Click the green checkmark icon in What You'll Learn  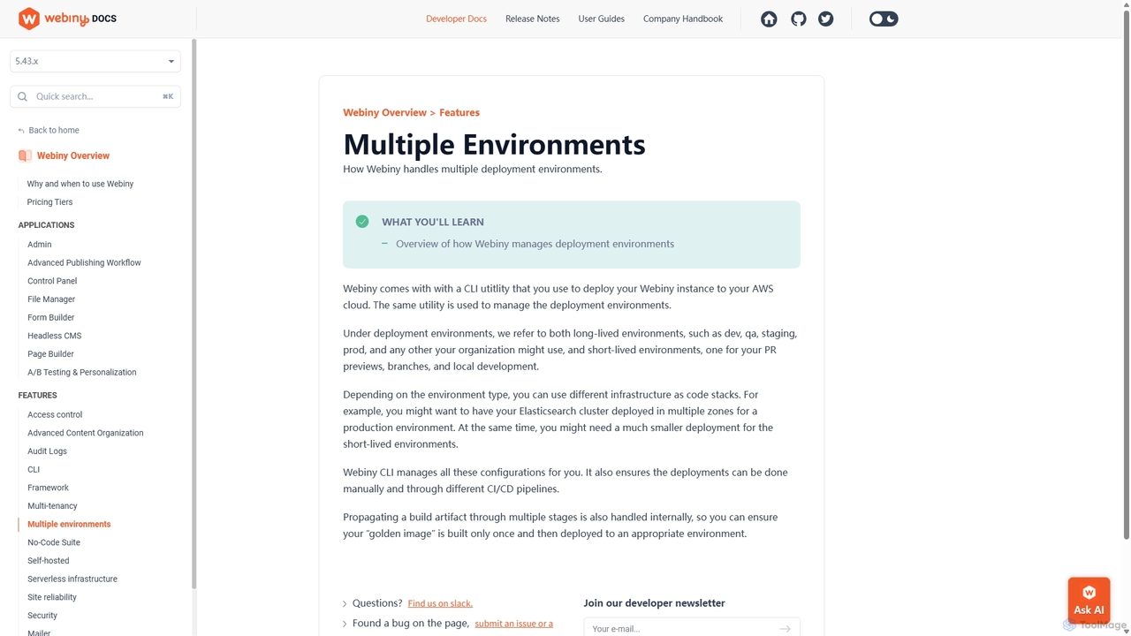[362, 222]
